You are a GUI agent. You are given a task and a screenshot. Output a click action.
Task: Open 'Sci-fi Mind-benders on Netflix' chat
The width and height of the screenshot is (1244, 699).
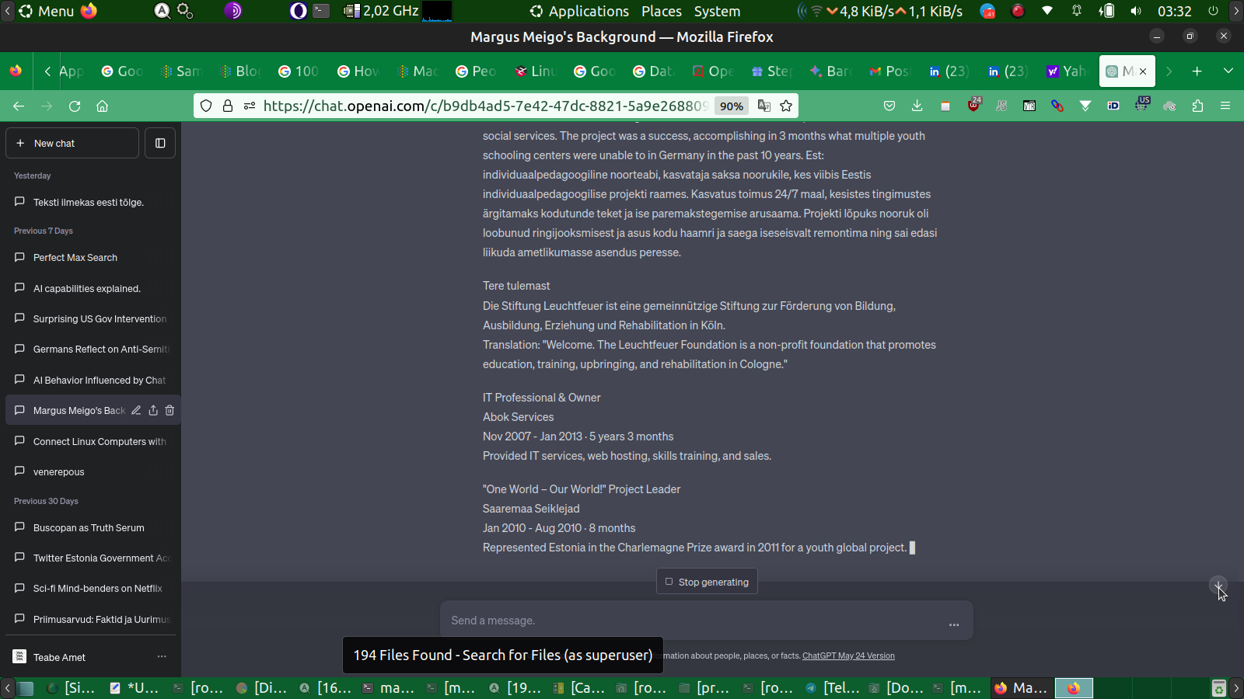point(91,588)
